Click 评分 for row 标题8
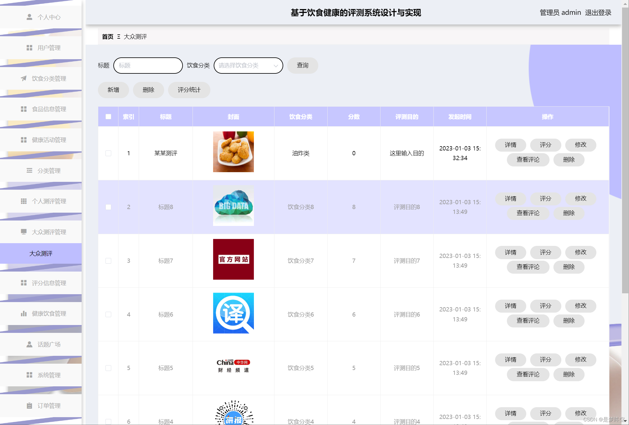629x425 pixels. click(x=546, y=199)
